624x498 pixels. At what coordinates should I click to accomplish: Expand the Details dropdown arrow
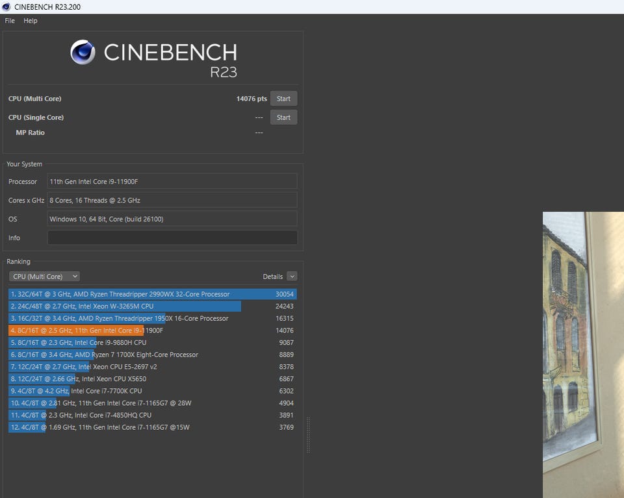(292, 276)
